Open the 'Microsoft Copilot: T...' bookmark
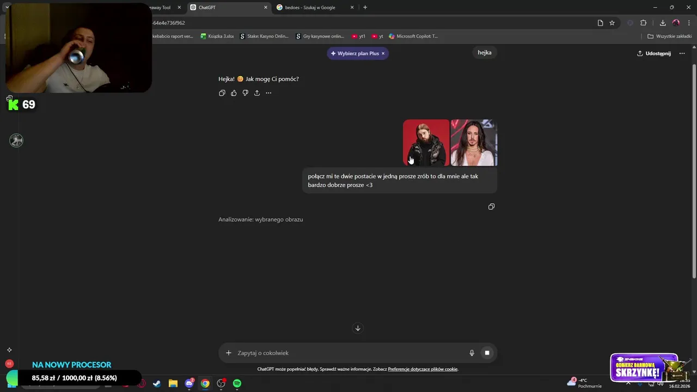This screenshot has height=392, width=697. click(x=413, y=36)
